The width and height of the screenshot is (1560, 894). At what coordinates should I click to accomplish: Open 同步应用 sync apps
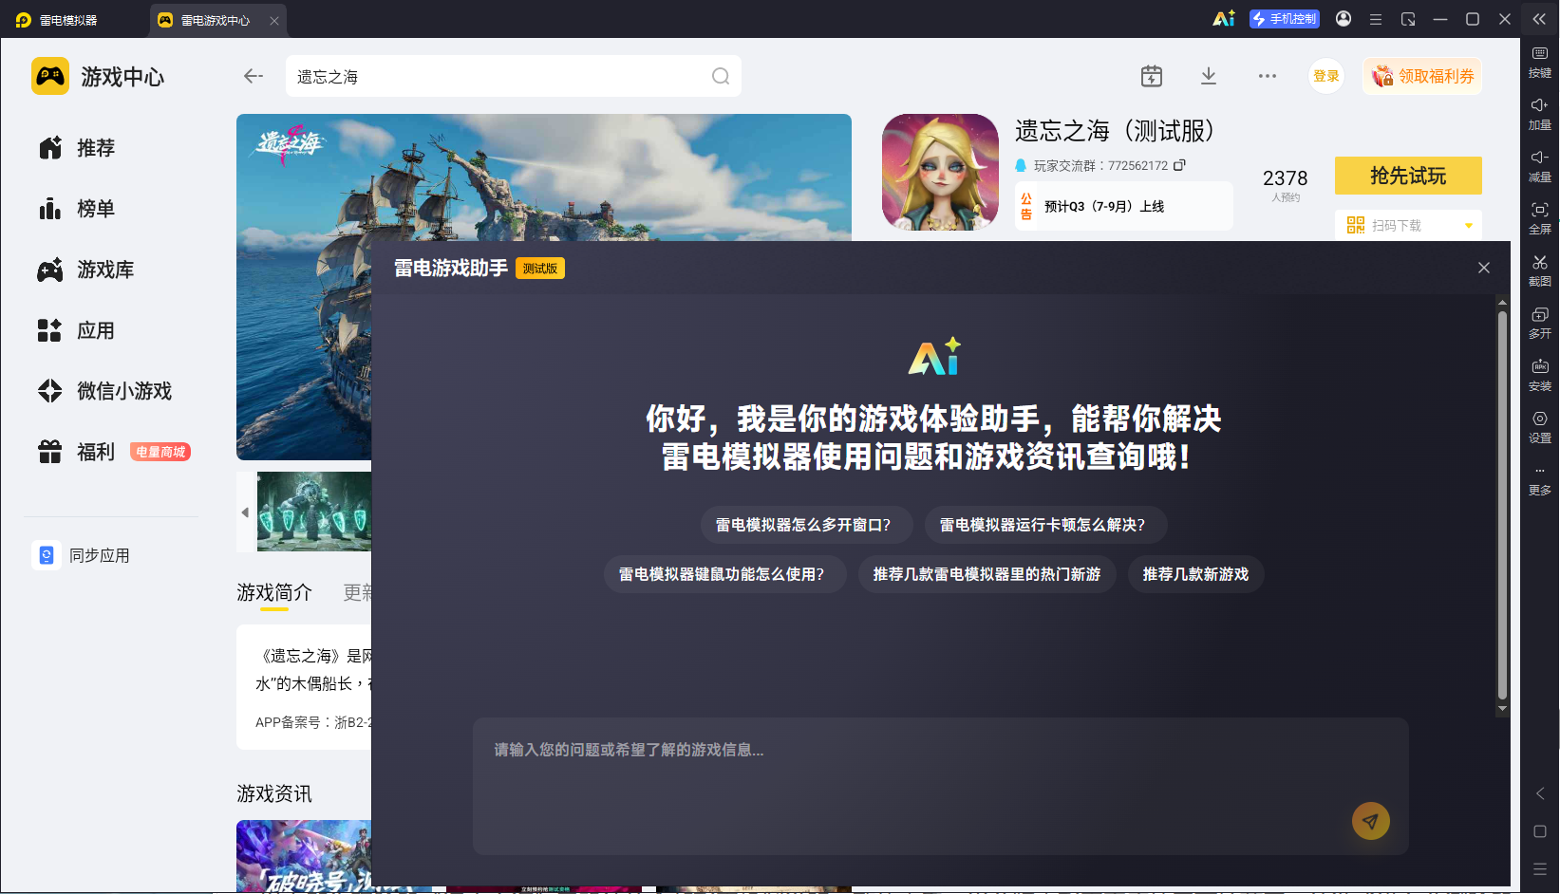tap(82, 555)
